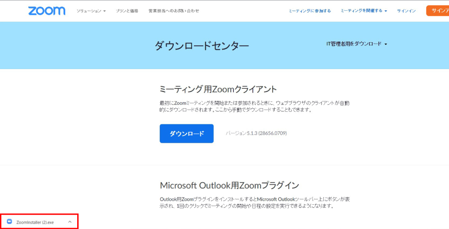Screen dimensions: 449x229
Task: Open IT管理者用をダウンロード dropdown
Action: 354,44
